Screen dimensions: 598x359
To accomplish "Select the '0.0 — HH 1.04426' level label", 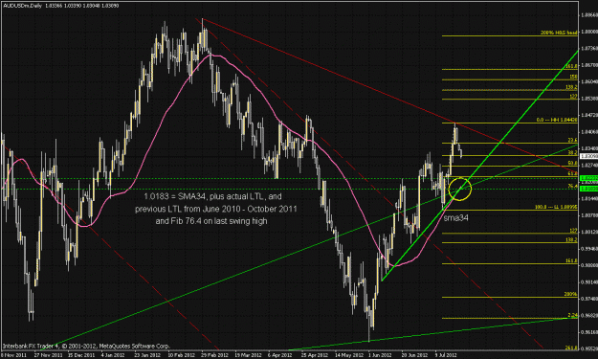I will (557, 120).
